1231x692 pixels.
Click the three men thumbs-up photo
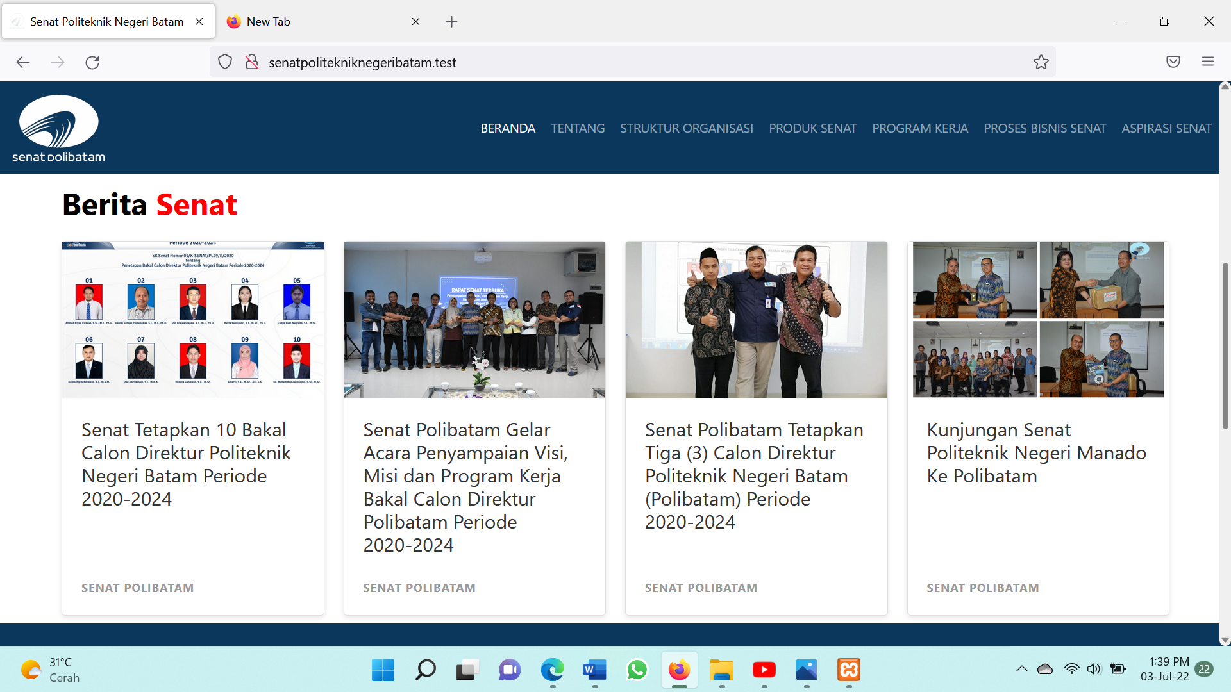pos(757,320)
